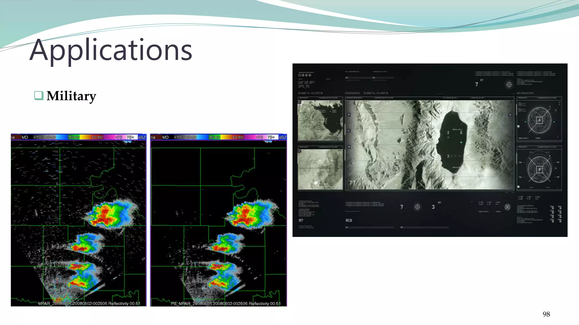Select the square B target in lower radar globe
The width and height of the screenshot is (579, 325).
[539, 169]
